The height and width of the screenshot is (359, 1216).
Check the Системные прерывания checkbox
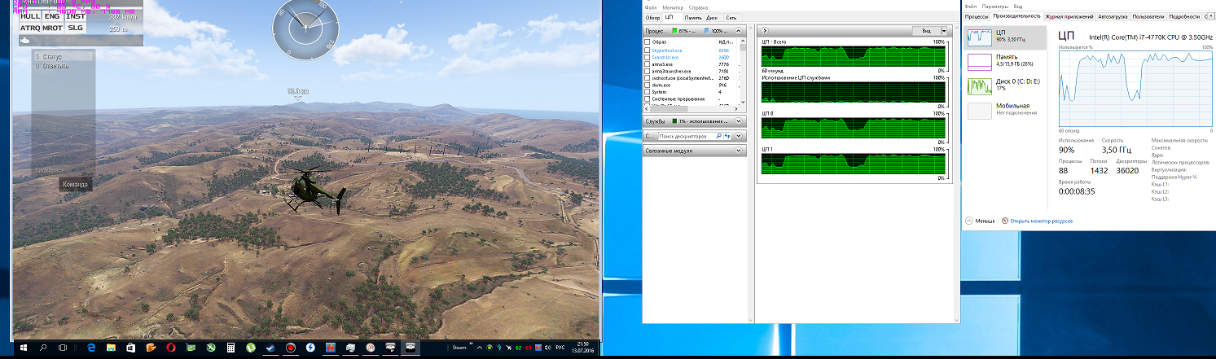pos(647,99)
